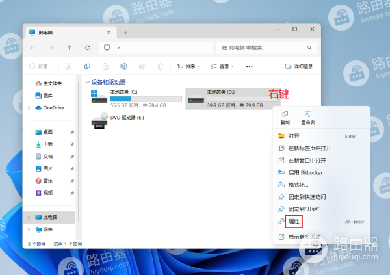Choose 在新窗口中打开
Image resolution: width=390 pixels, height=275 pixels.
(x=321, y=161)
